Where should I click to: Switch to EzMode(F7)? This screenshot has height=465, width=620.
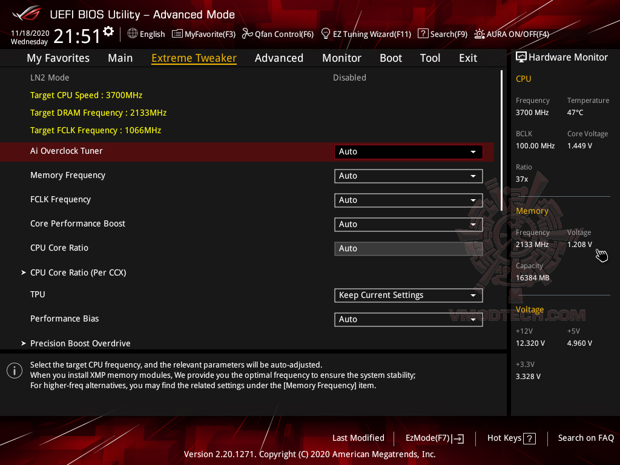pyautogui.click(x=435, y=438)
